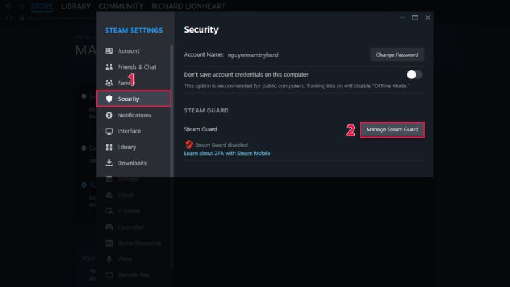Screen dimensions: 510x287
Task: Open the Security settings section
Action: pos(133,99)
